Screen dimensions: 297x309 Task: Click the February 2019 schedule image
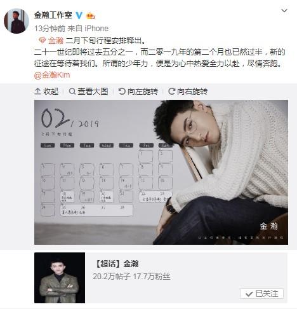[161, 172]
